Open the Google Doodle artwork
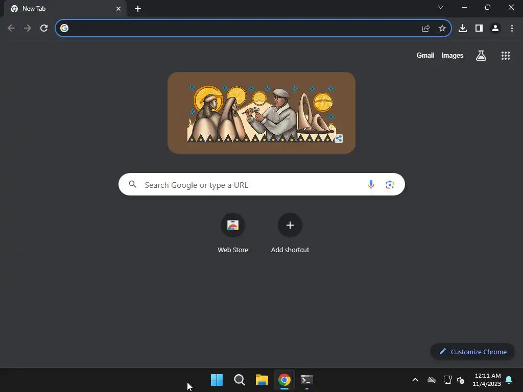Image resolution: width=523 pixels, height=392 pixels. (x=261, y=113)
